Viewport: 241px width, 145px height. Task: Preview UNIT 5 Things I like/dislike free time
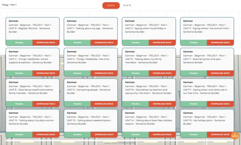[77, 73]
